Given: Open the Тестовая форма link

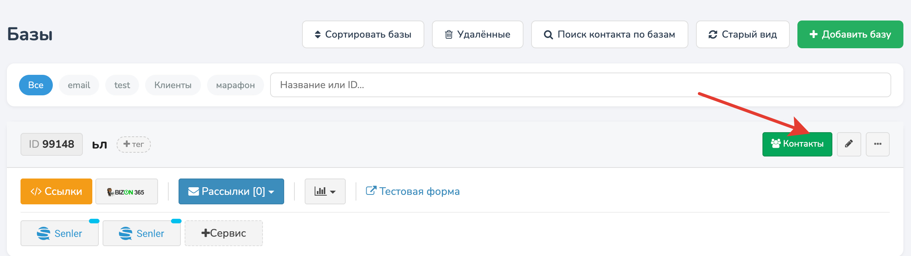Looking at the screenshot, I should pyautogui.click(x=413, y=191).
